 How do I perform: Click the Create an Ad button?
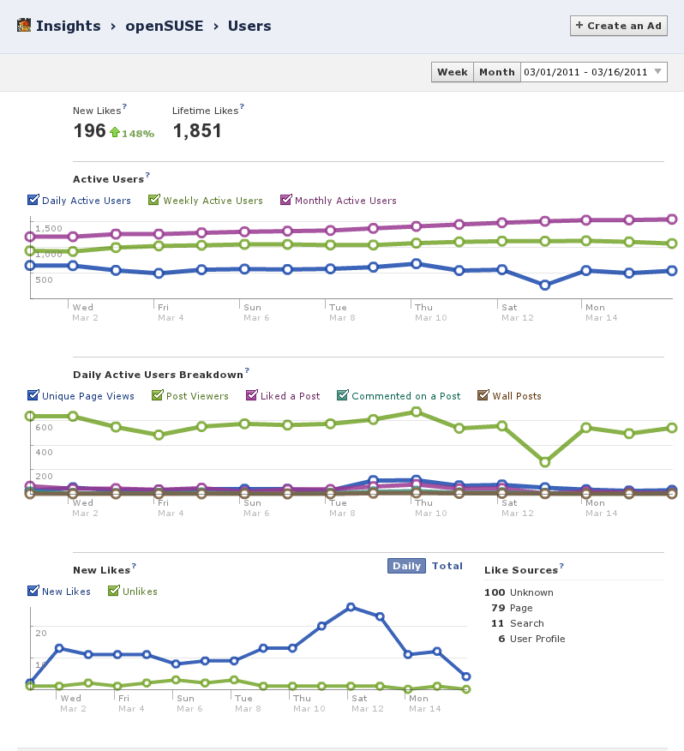click(x=618, y=26)
